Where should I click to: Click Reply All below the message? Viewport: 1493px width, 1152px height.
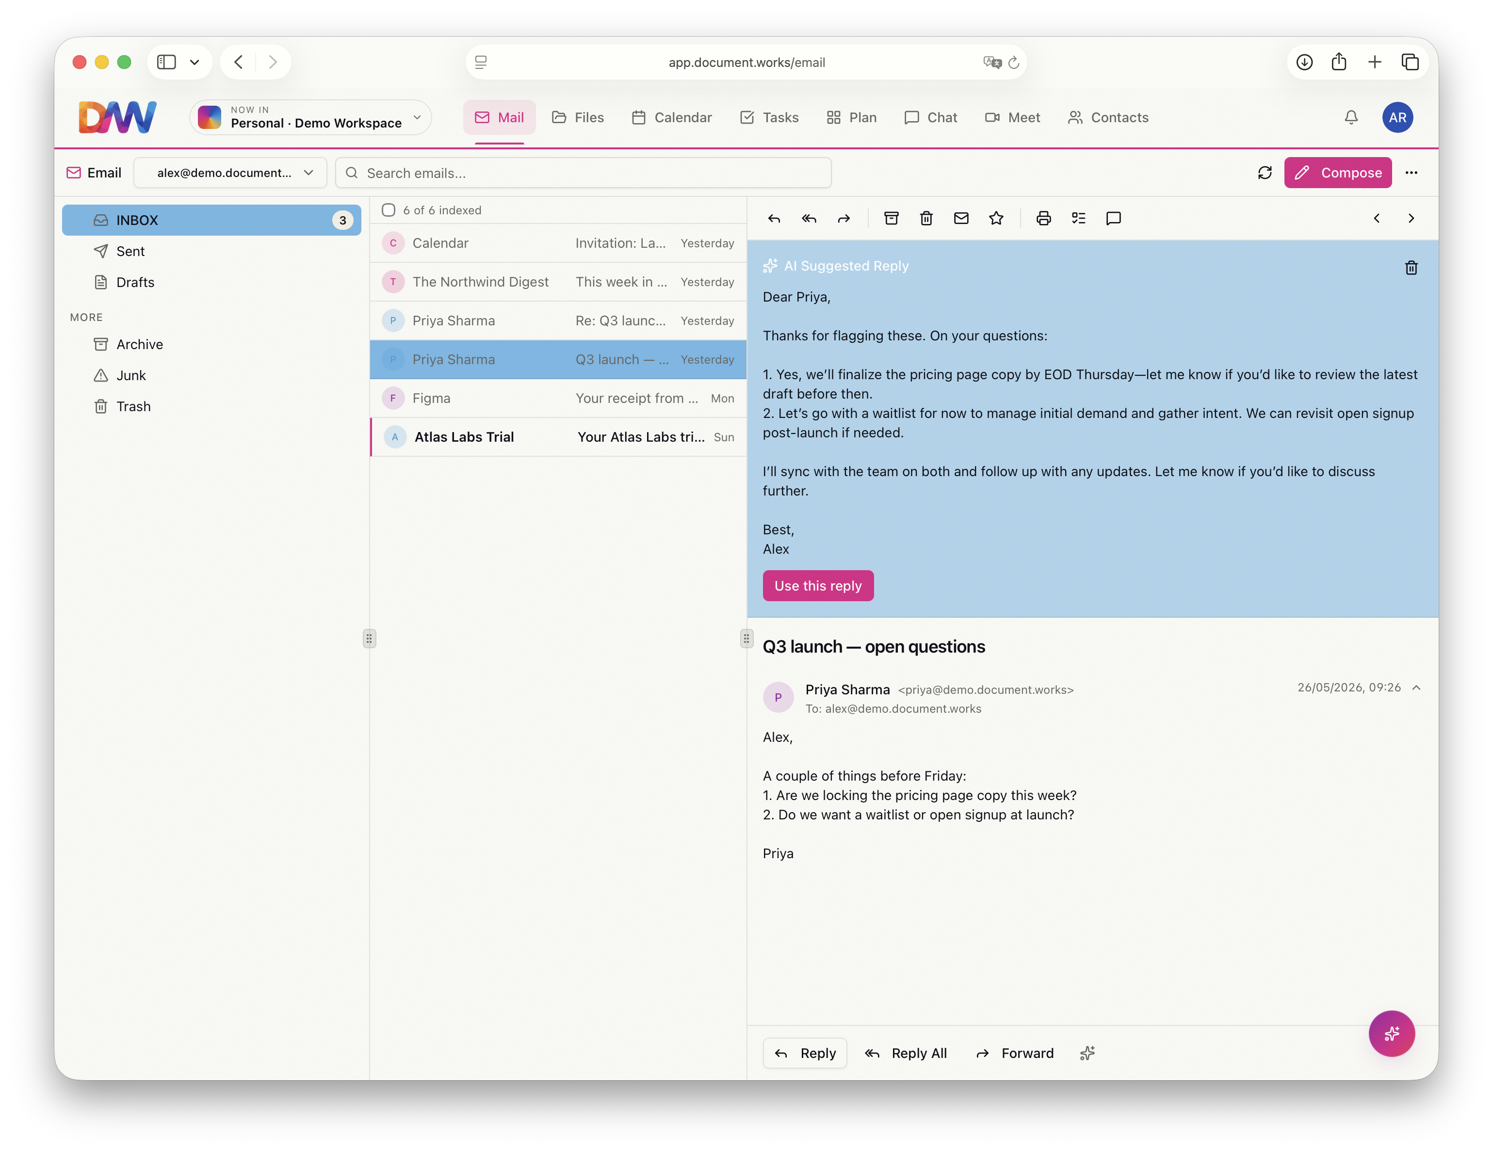(906, 1053)
